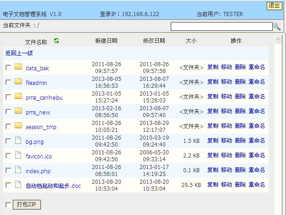The image size is (286, 215).
Task: Click the green refresh icon beside 文件名称
Action: click(x=56, y=41)
